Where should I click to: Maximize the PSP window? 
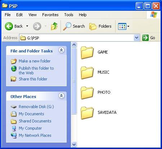(x=148, y=6)
